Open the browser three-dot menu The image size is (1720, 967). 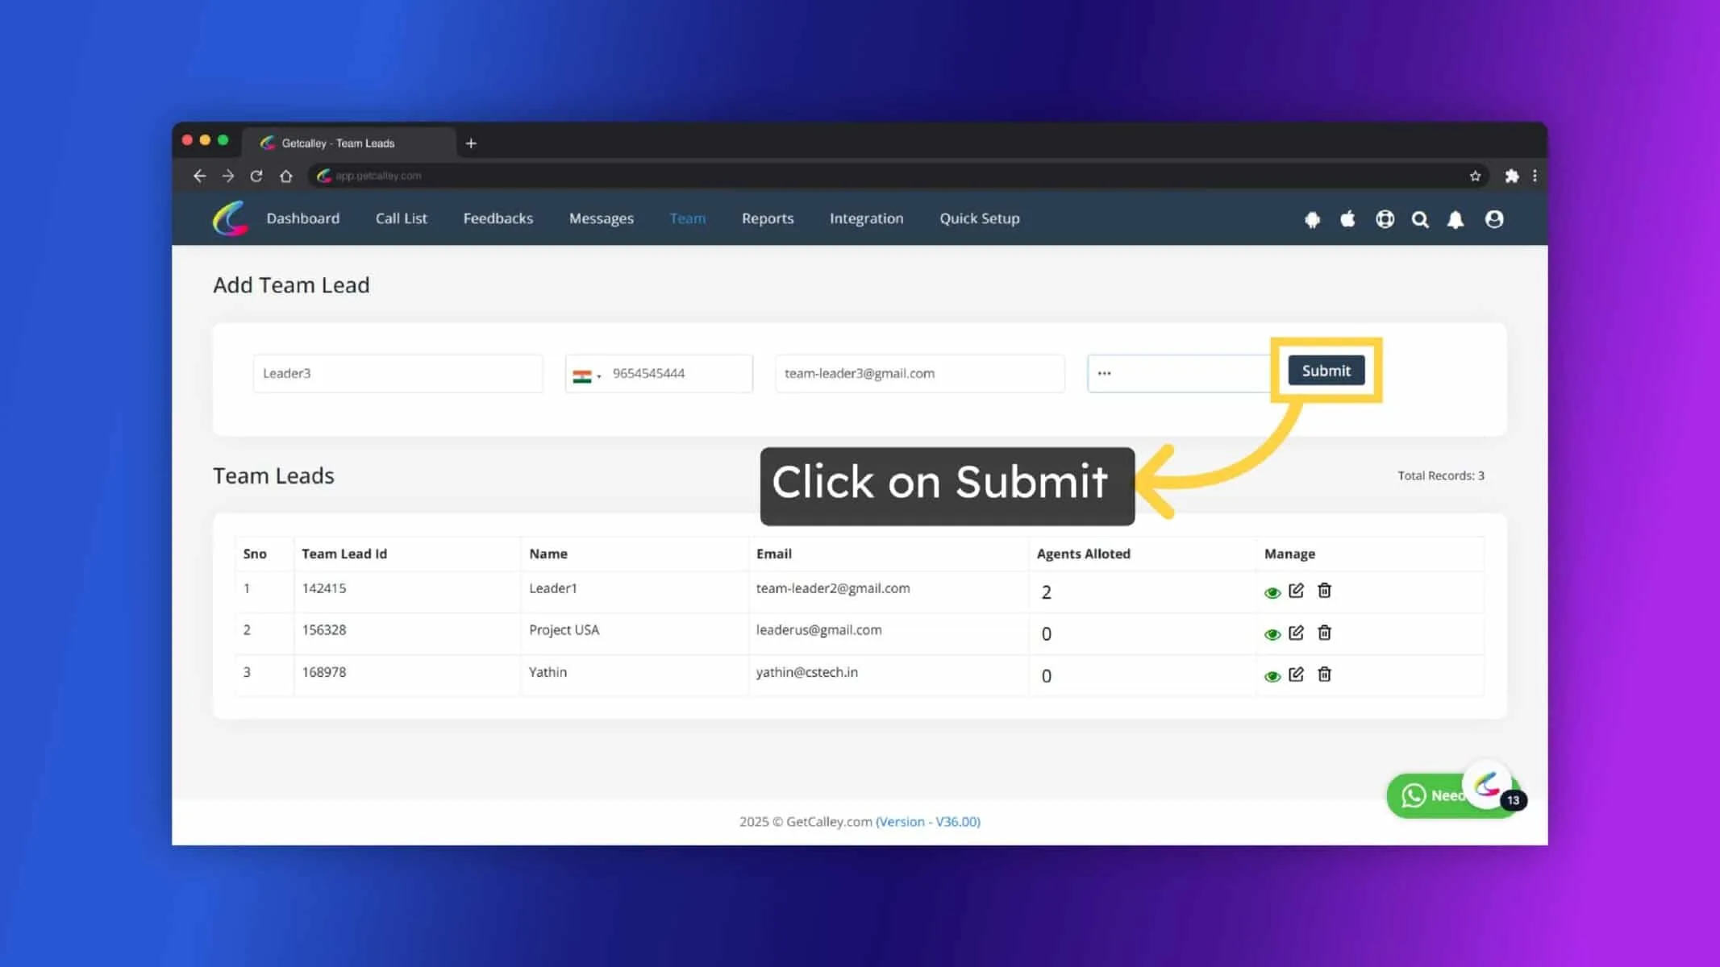[x=1535, y=176]
